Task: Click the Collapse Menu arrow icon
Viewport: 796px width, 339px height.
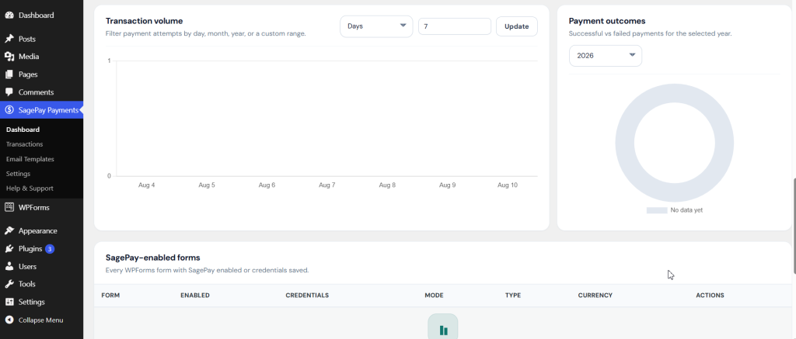Action: [9, 320]
